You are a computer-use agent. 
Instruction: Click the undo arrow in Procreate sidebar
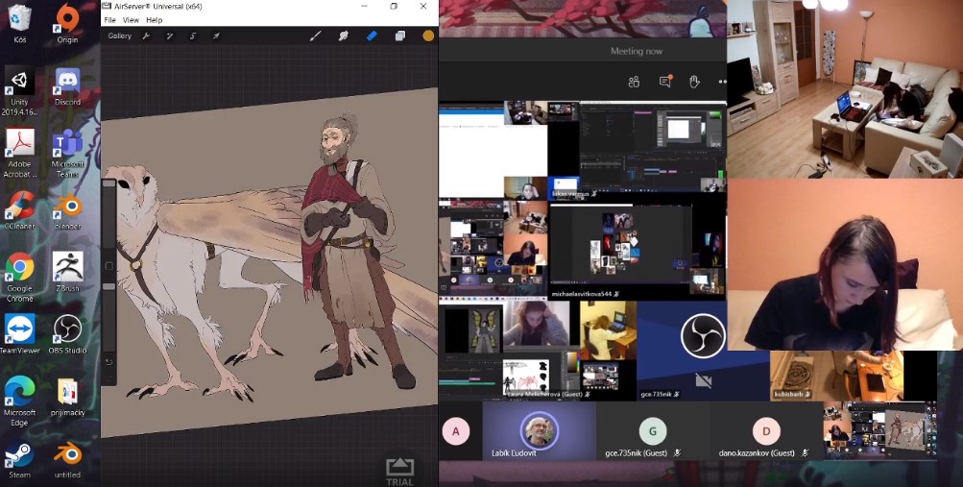click(x=108, y=362)
